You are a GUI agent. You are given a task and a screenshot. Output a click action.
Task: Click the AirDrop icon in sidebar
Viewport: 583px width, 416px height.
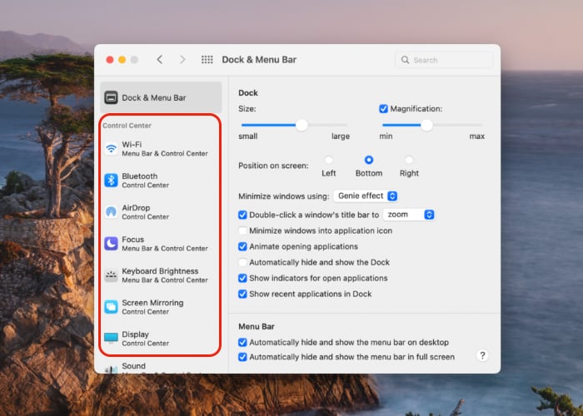(x=111, y=212)
